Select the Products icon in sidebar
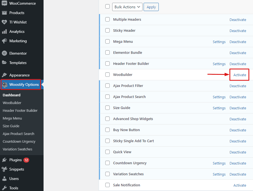Viewport: 253px width, 191px height. coord(5,13)
